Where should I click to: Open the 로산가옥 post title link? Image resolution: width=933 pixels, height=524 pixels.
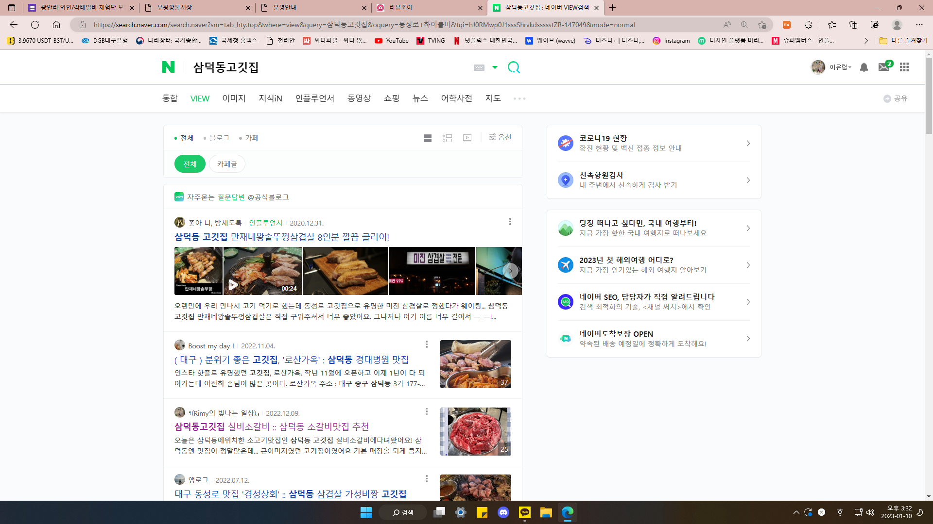tap(292, 360)
